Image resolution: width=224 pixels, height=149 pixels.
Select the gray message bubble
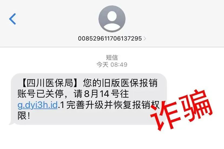[88, 99]
